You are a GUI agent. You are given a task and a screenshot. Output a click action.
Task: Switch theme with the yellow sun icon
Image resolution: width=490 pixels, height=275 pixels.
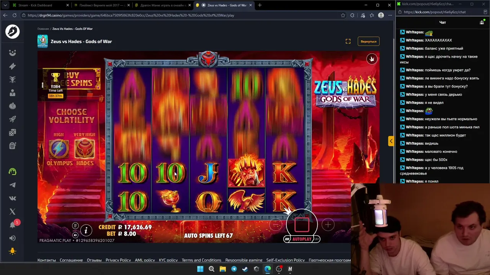coord(13,251)
